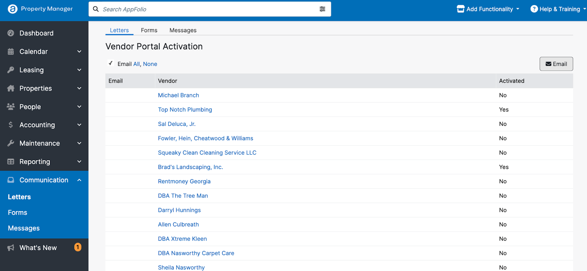
Task: Open the Add Functionality dropdown
Action: point(488,9)
